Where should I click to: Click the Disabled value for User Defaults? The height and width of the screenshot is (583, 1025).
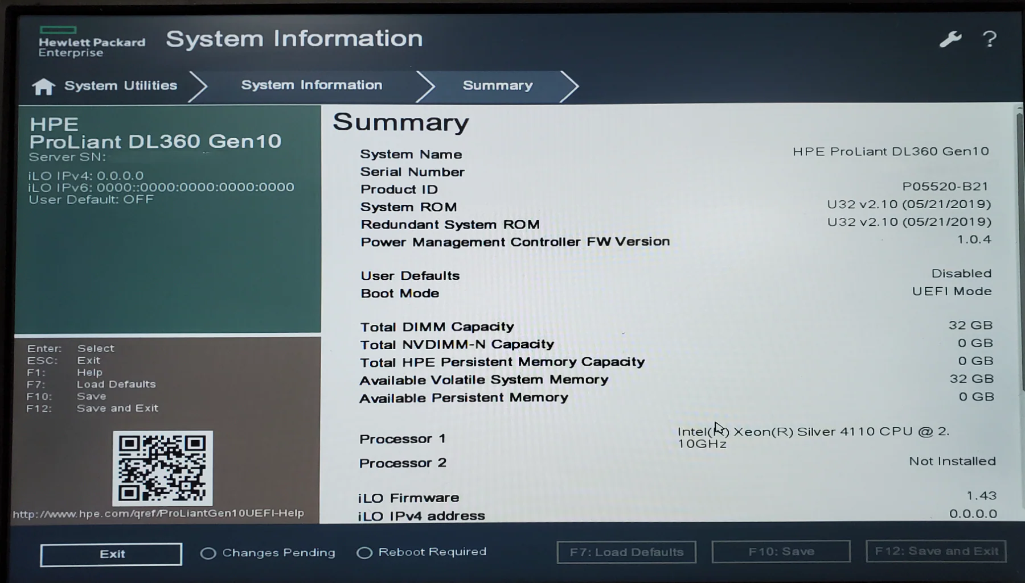pyautogui.click(x=961, y=274)
